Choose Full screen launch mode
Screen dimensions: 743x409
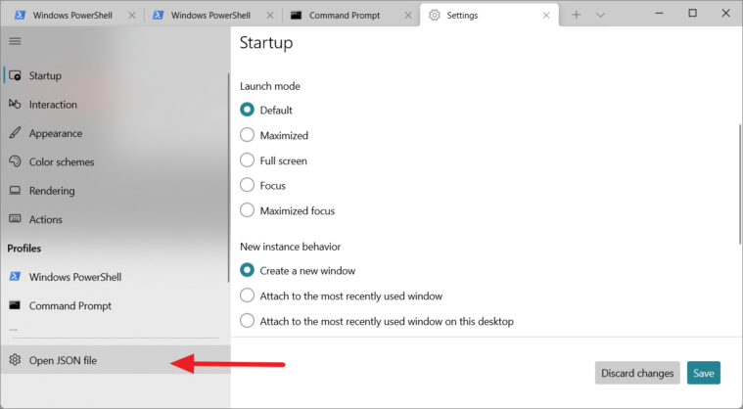point(248,160)
